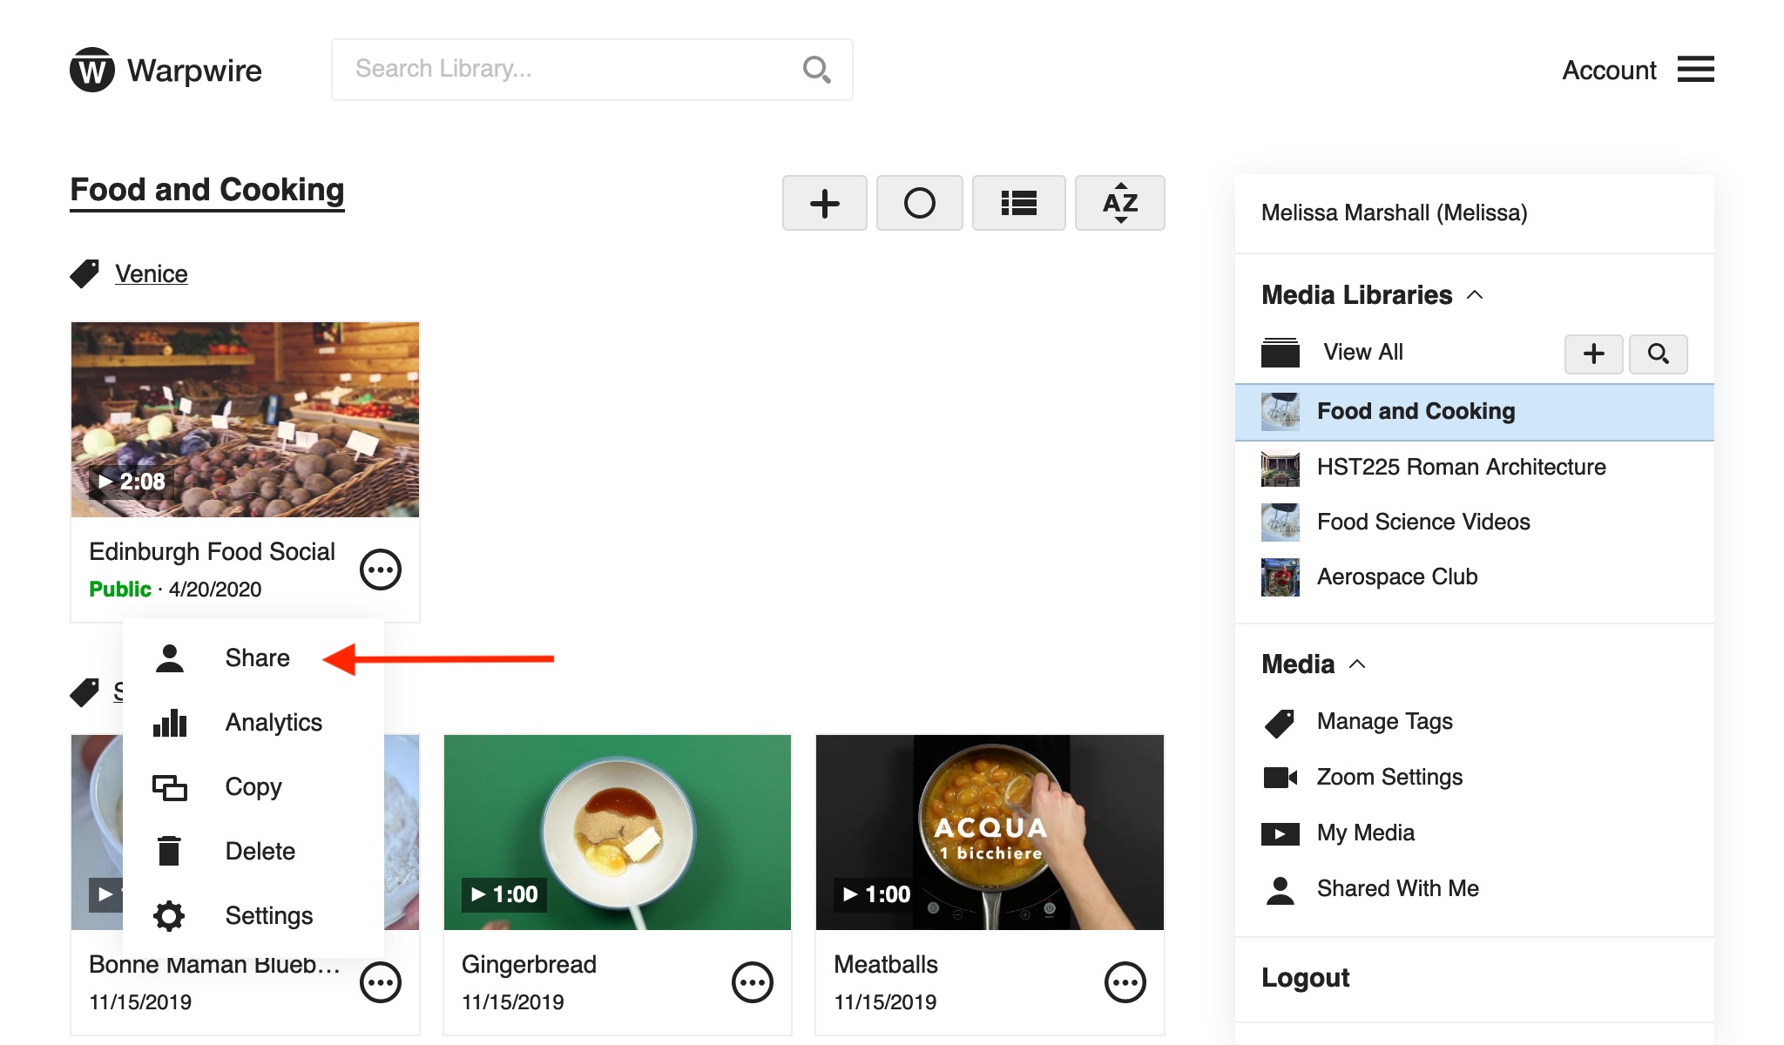Click Delete in the dropdown menu
Image resolution: width=1784 pixels, height=1045 pixels.
pos(259,850)
